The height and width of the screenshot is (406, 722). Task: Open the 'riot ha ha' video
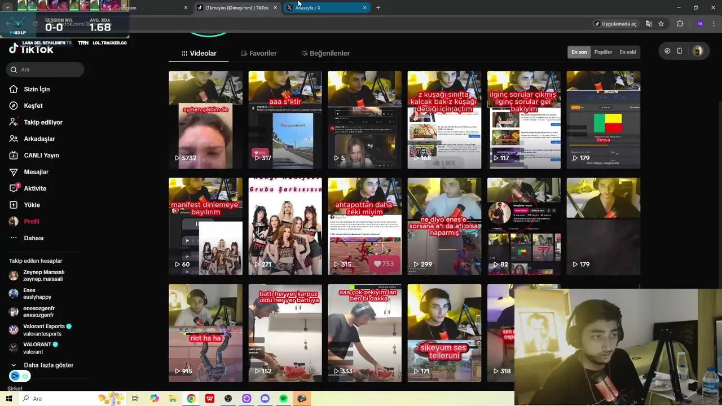205,333
